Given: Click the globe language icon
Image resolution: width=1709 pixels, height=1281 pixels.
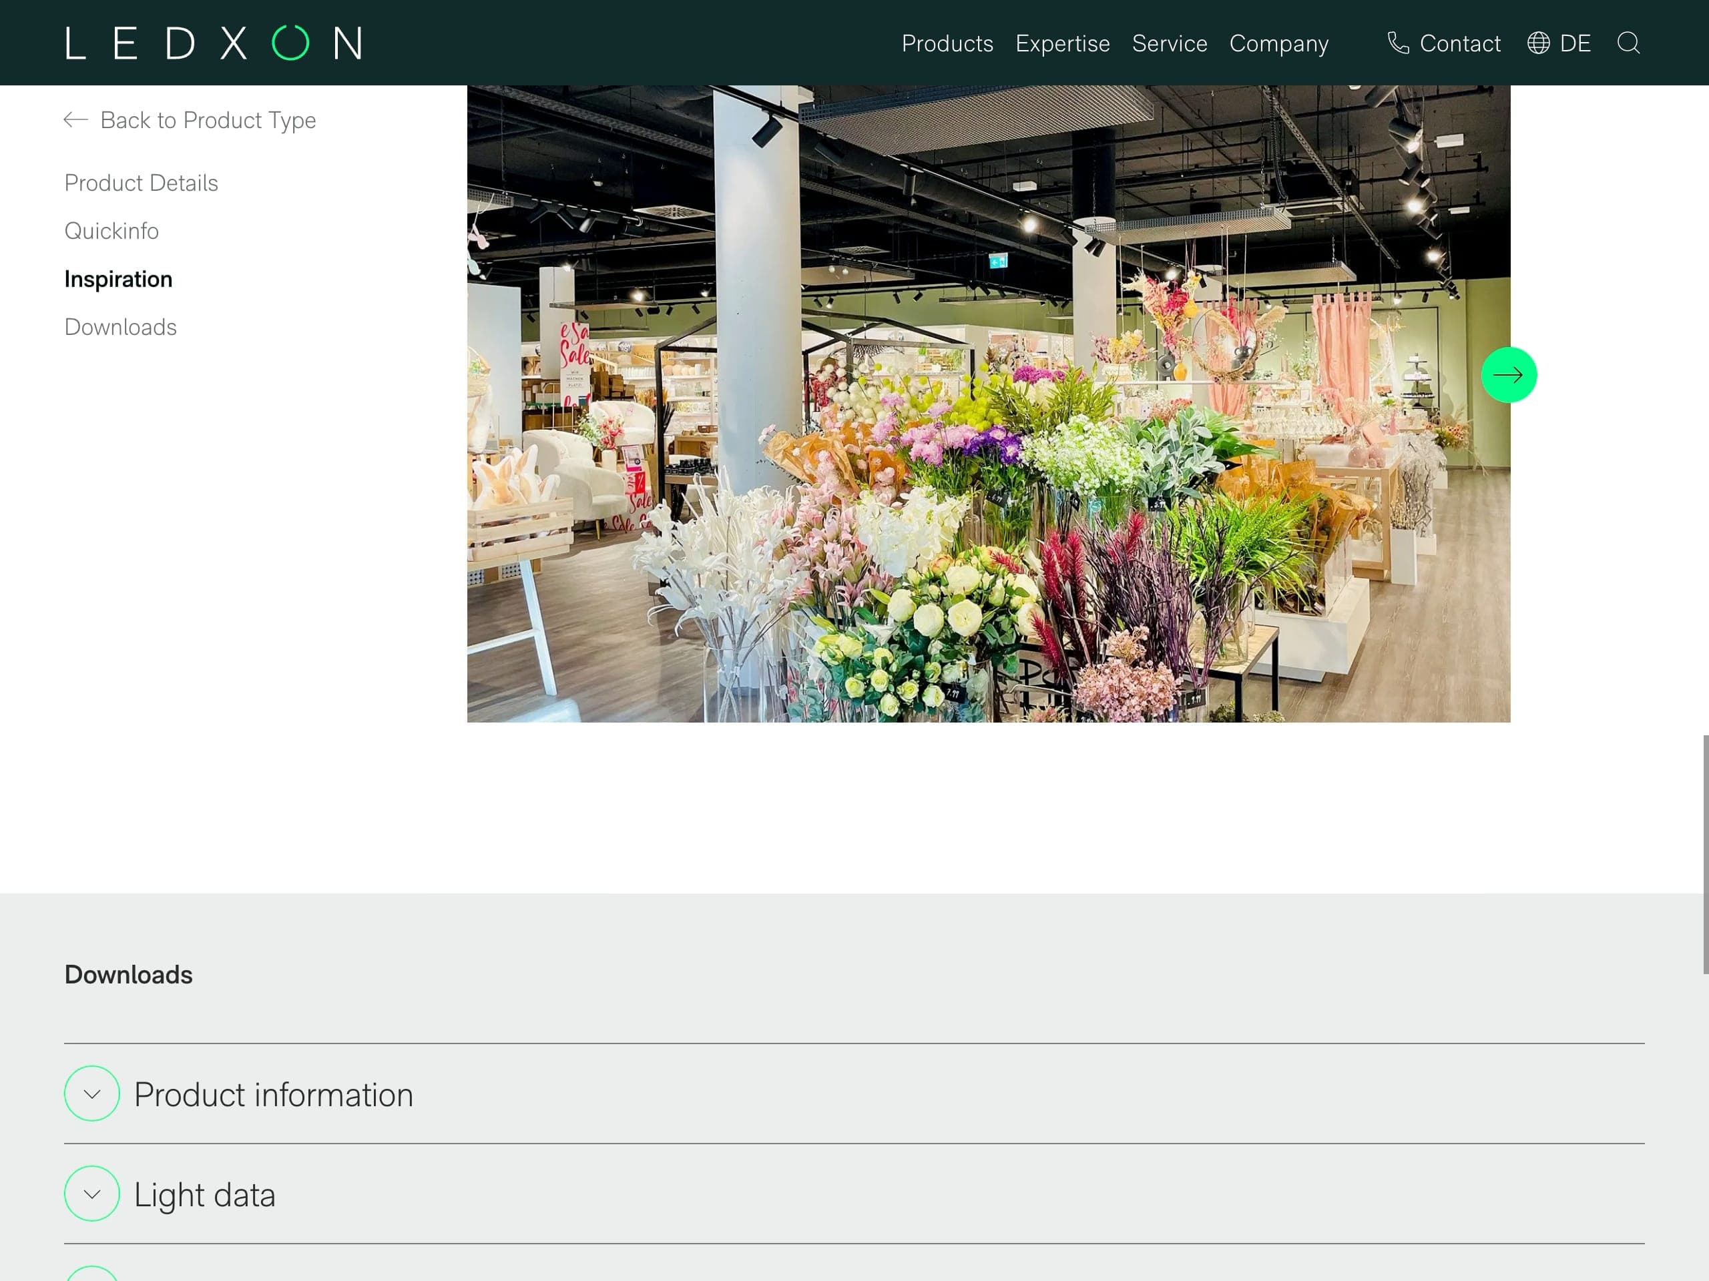Looking at the screenshot, I should click(x=1537, y=43).
